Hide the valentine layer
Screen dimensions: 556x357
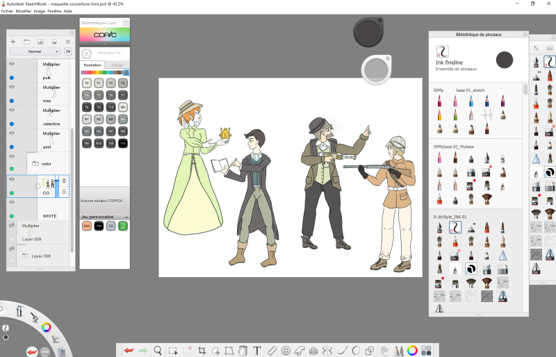[12, 110]
